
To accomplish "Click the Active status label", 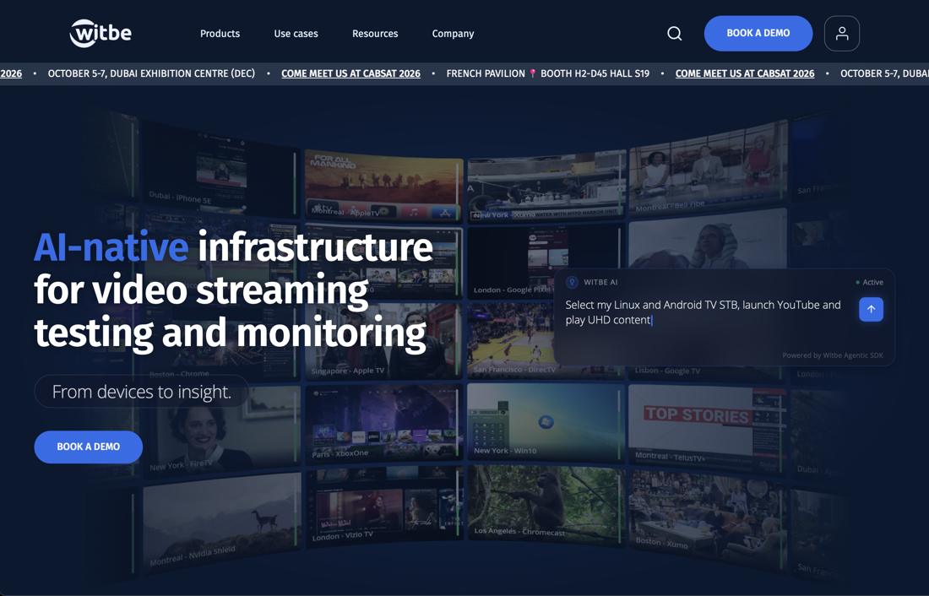I will pos(869,283).
